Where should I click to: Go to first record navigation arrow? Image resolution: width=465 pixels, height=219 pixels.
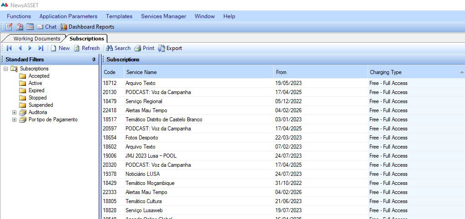(x=9, y=48)
